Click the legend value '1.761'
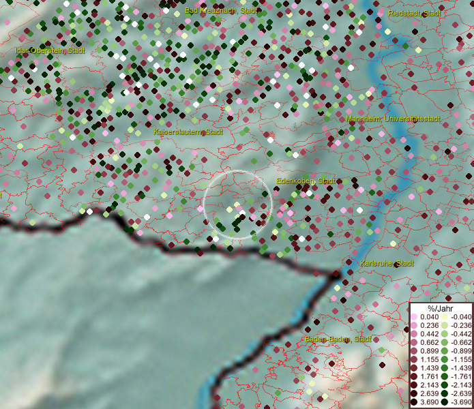 pyautogui.click(x=429, y=377)
